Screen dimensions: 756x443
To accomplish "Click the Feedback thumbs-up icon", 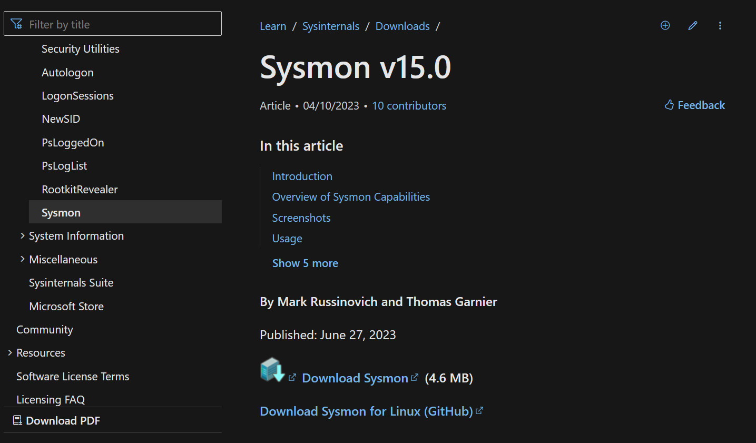I will pos(668,105).
